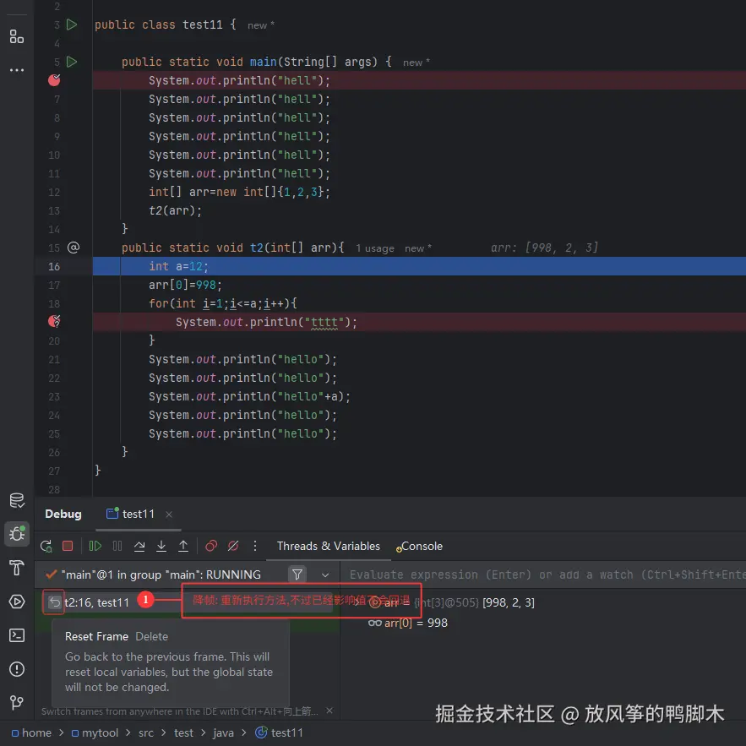746x746 pixels.
Task: Click src breadcrumb
Action: coord(146,733)
